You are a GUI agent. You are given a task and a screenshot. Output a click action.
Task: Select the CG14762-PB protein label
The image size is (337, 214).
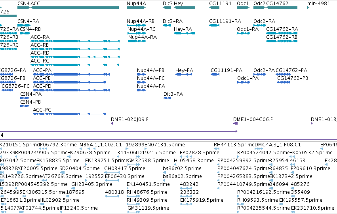(293, 78)
